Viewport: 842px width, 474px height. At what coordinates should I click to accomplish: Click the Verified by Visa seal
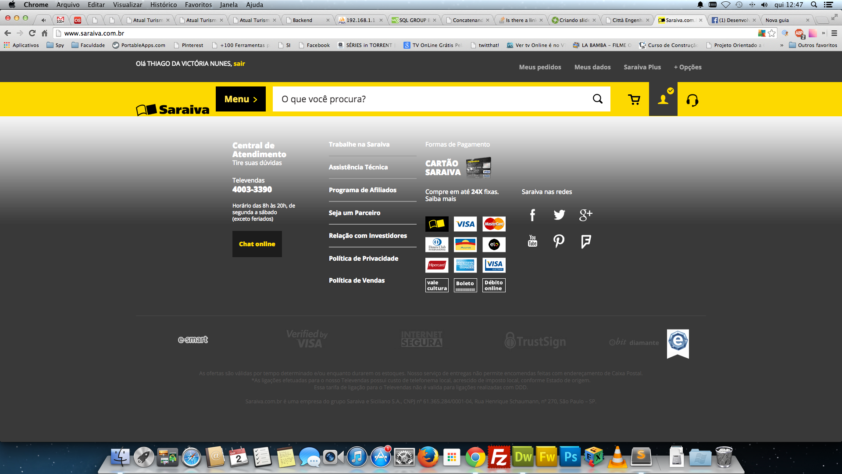point(307,339)
